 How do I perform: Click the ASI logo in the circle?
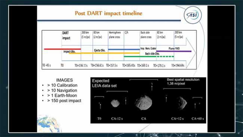[x=193, y=15]
